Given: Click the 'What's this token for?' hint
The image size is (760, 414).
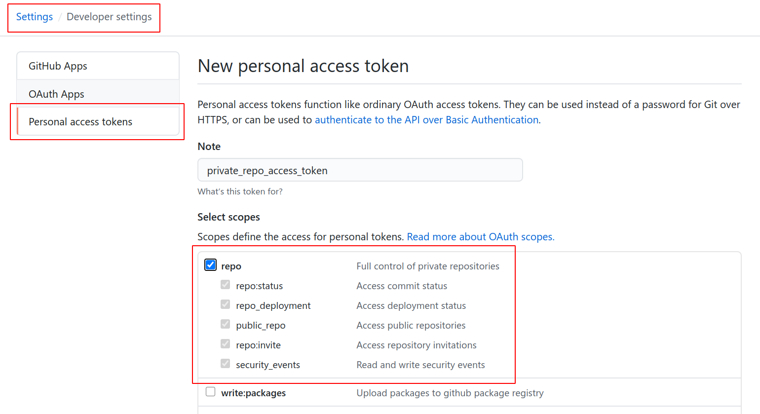Looking at the screenshot, I should point(240,191).
